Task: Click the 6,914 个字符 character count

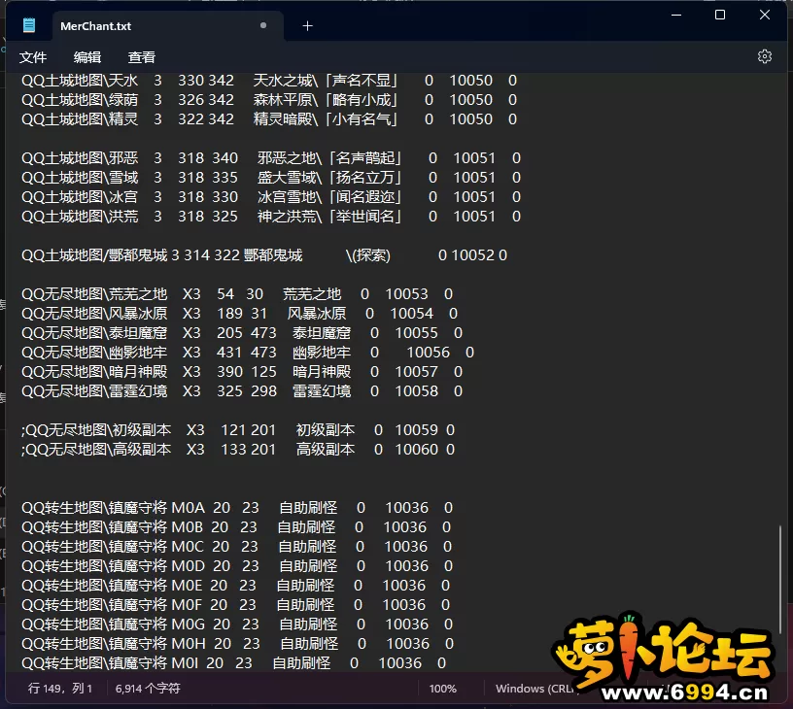Action: 148,689
